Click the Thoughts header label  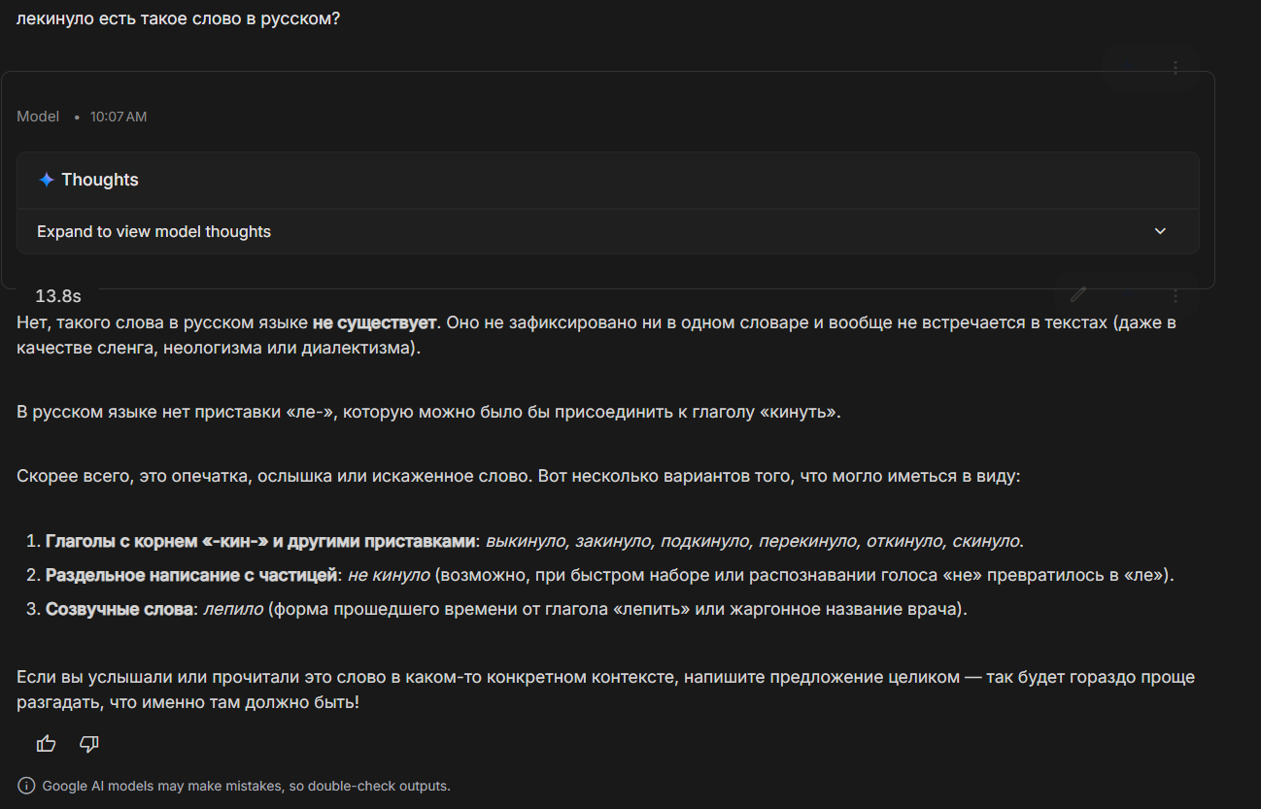pos(99,180)
